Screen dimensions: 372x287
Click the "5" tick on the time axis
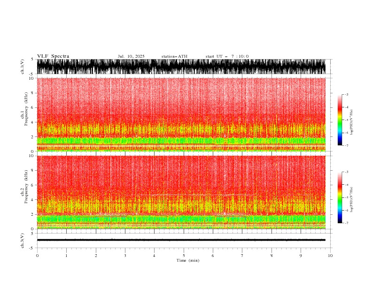pos(184,256)
